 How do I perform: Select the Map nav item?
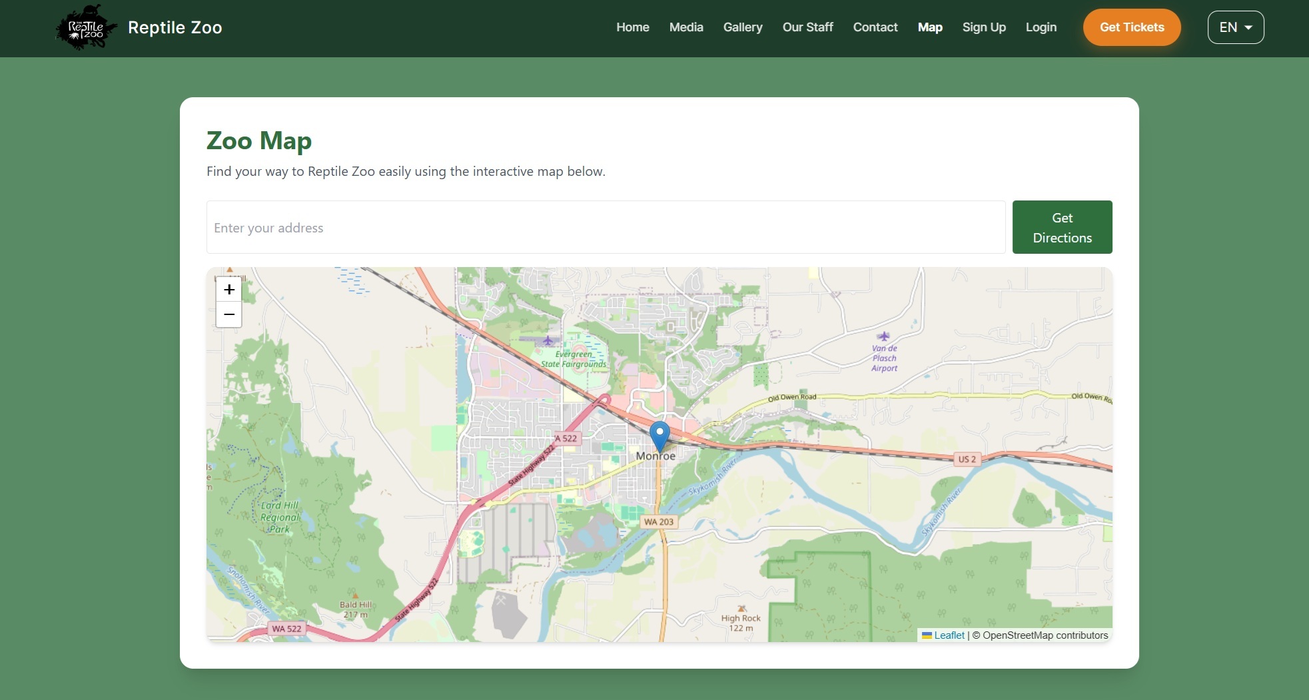pyautogui.click(x=929, y=27)
